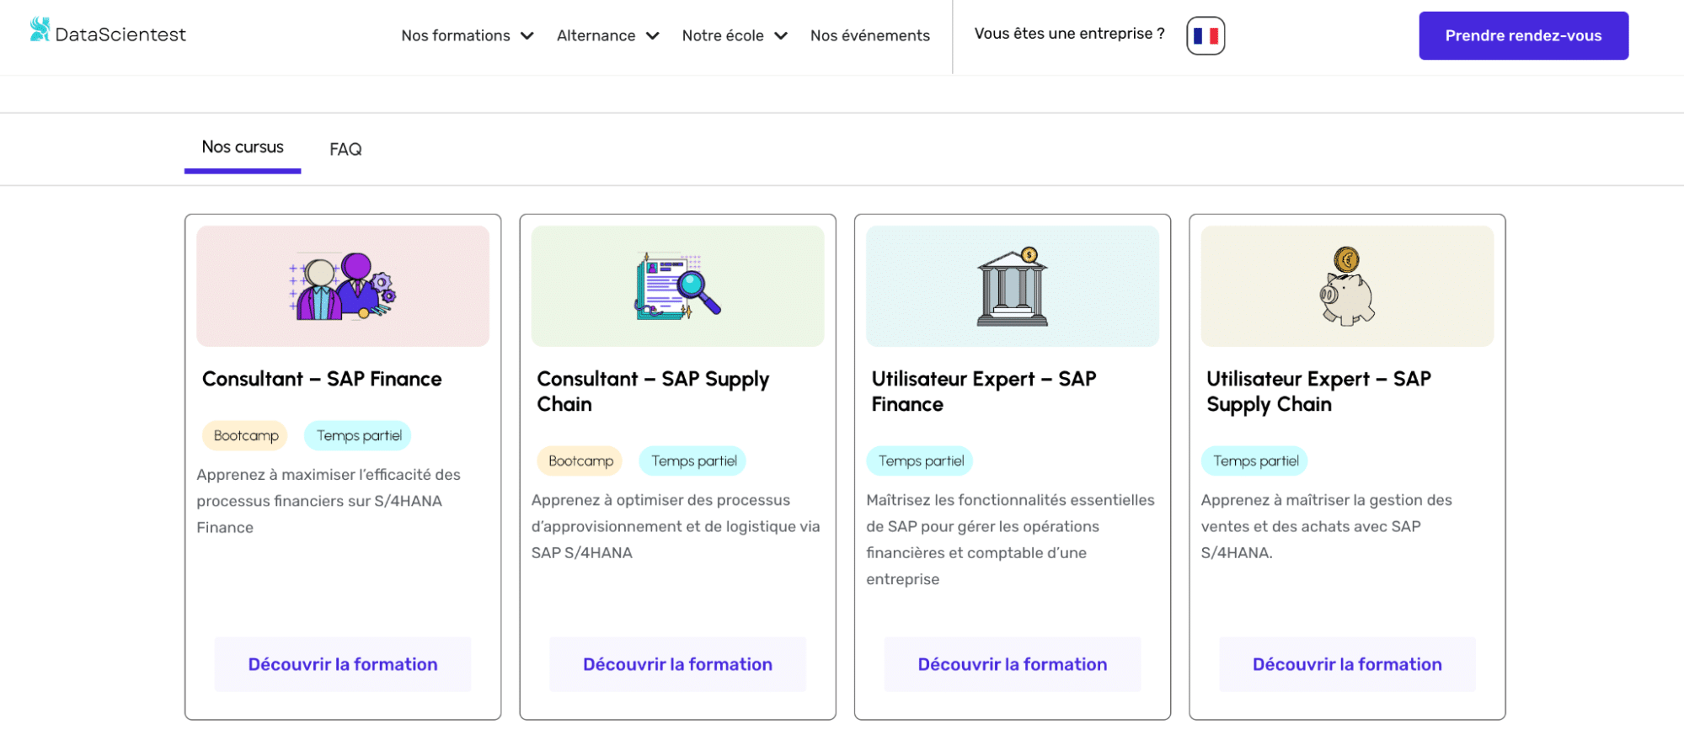Click the two consultants illustration icon
This screenshot has width=1684, height=756.
342,287
